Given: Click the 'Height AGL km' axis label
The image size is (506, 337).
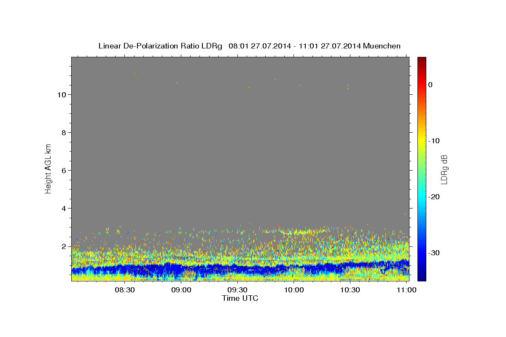Looking at the screenshot, I should [48, 168].
